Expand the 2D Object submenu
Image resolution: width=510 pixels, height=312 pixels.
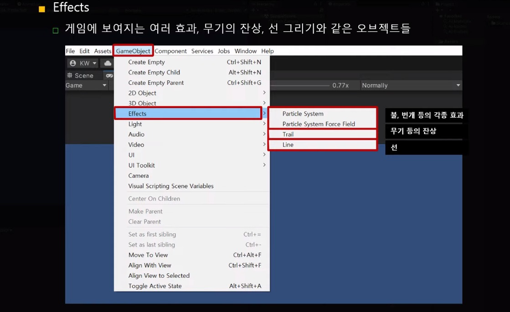tap(192, 93)
